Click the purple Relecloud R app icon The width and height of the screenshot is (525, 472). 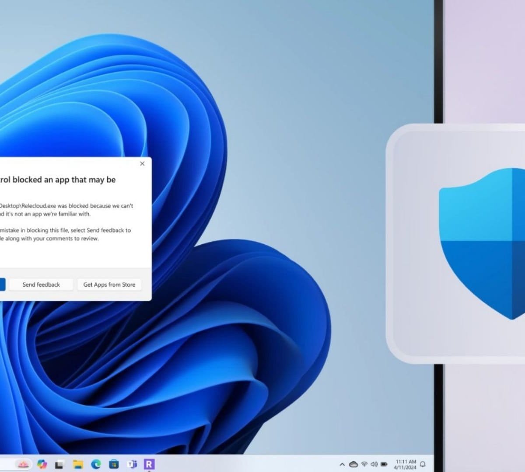point(149,464)
